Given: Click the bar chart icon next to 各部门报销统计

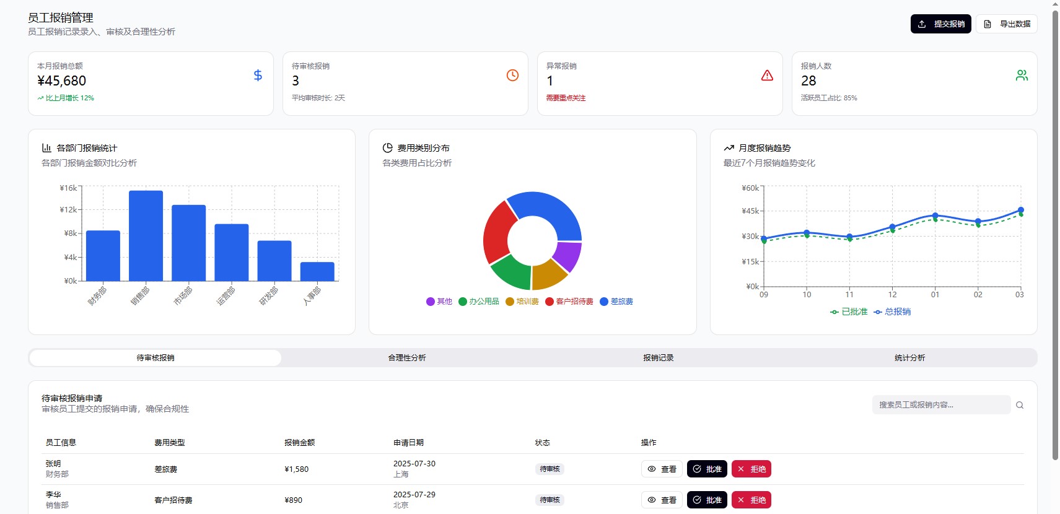Looking at the screenshot, I should coord(46,148).
